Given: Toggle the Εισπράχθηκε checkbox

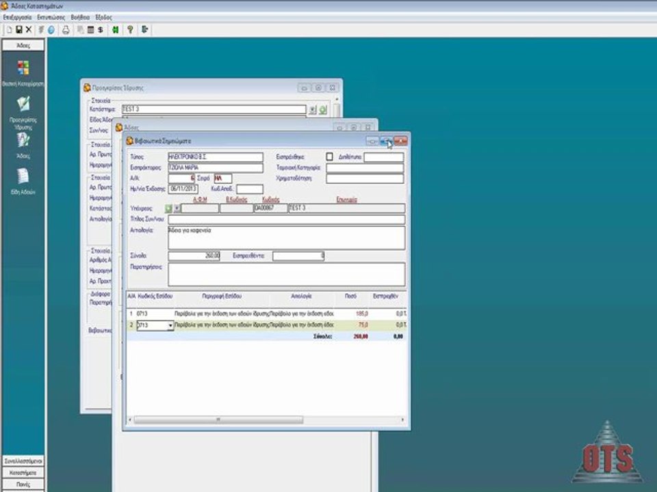Looking at the screenshot, I should pos(329,156).
